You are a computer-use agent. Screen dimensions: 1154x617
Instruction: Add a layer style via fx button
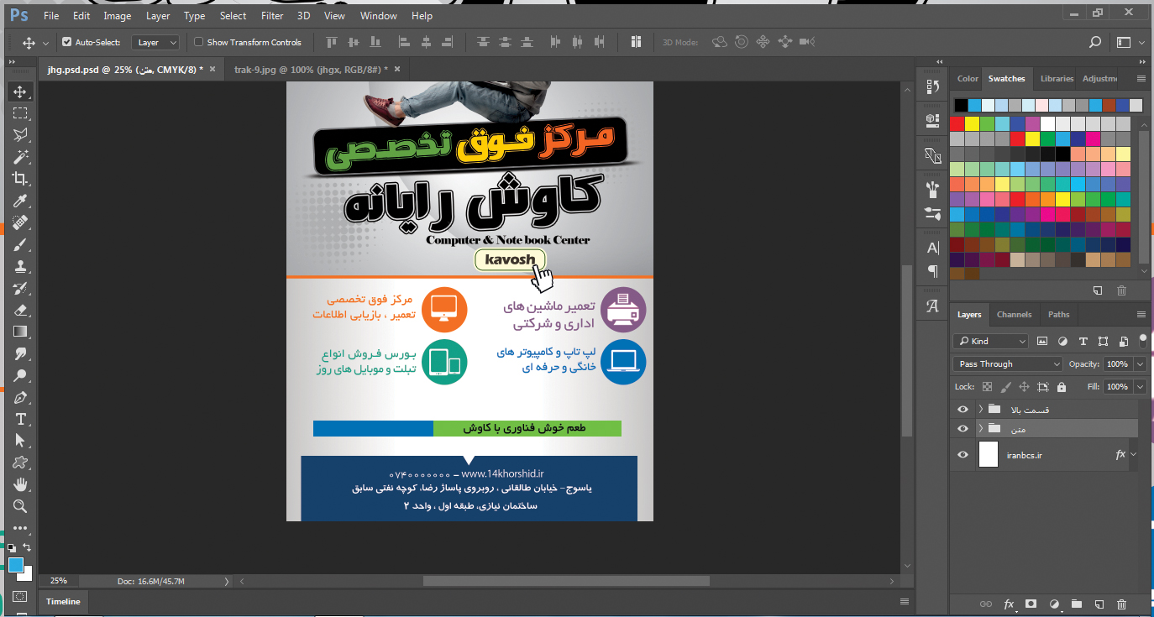1009,604
